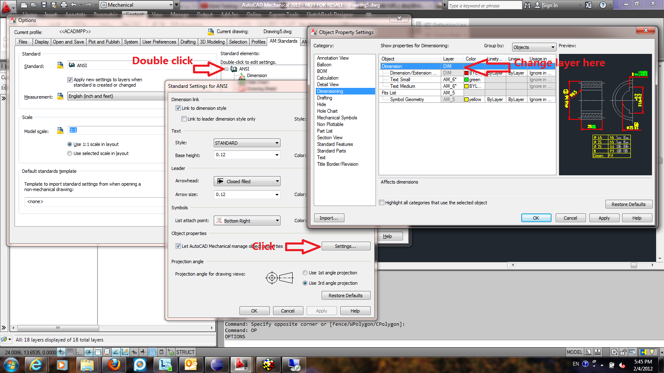Open the 'Group by' Objects dropdown
664x373 pixels.
click(534, 47)
